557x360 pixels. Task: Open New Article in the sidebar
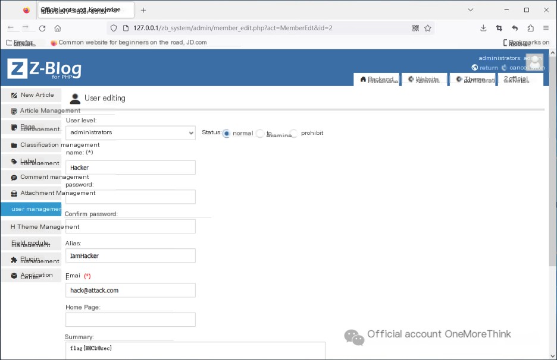pos(31,95)
